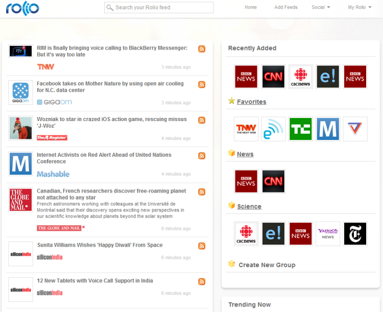
Task: Open CNN feed in News group
Action: point(273,181)
